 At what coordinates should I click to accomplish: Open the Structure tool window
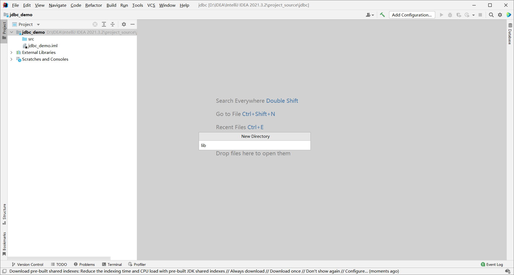[4, 214]
